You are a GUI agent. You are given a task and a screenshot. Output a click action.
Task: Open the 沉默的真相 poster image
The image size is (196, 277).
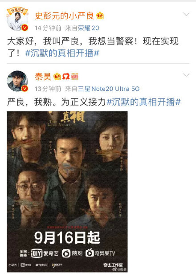point(67,191)
